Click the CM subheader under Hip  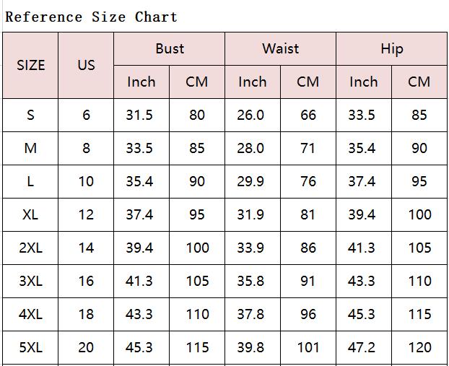point(419,82)
